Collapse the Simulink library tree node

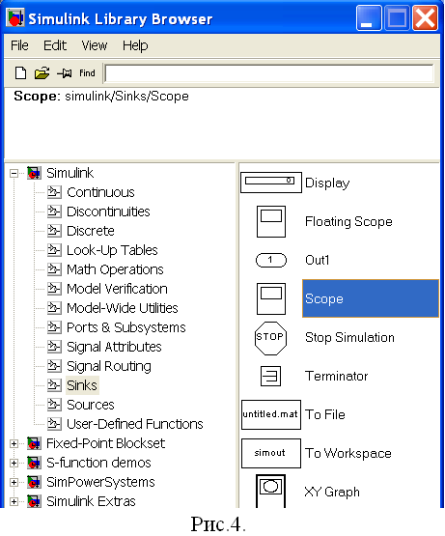tap(14, 173)
